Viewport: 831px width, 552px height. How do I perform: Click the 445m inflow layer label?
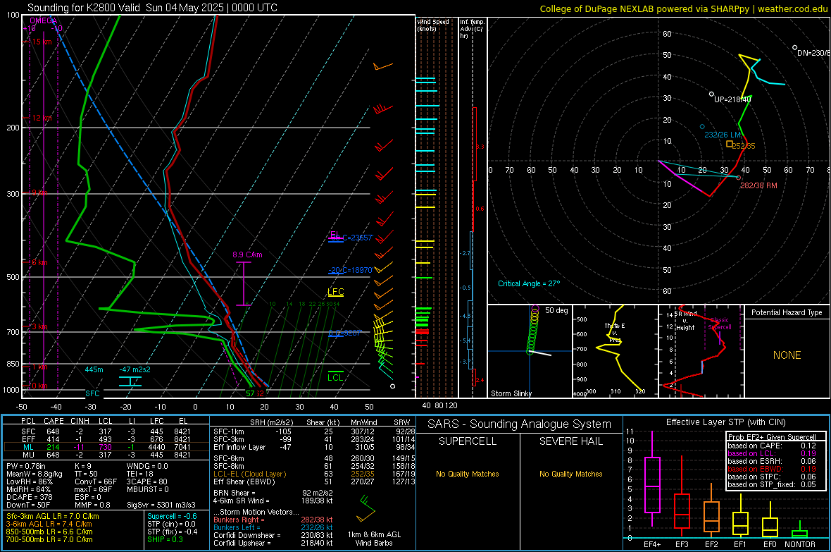[x=94, y=369]
